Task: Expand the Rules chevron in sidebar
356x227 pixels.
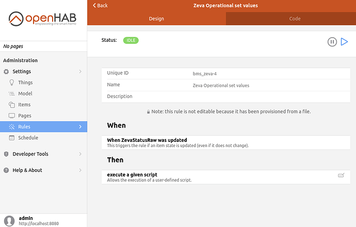Action: [80, 127]
